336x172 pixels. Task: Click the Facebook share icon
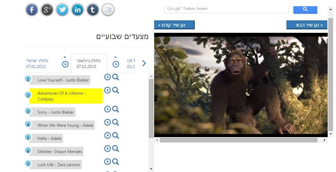click(32, 10)
